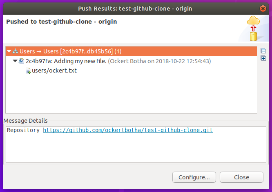Screen dimensions: 272x192
Task: Click the word 'Repository' in message details
Action: (23, 130)
